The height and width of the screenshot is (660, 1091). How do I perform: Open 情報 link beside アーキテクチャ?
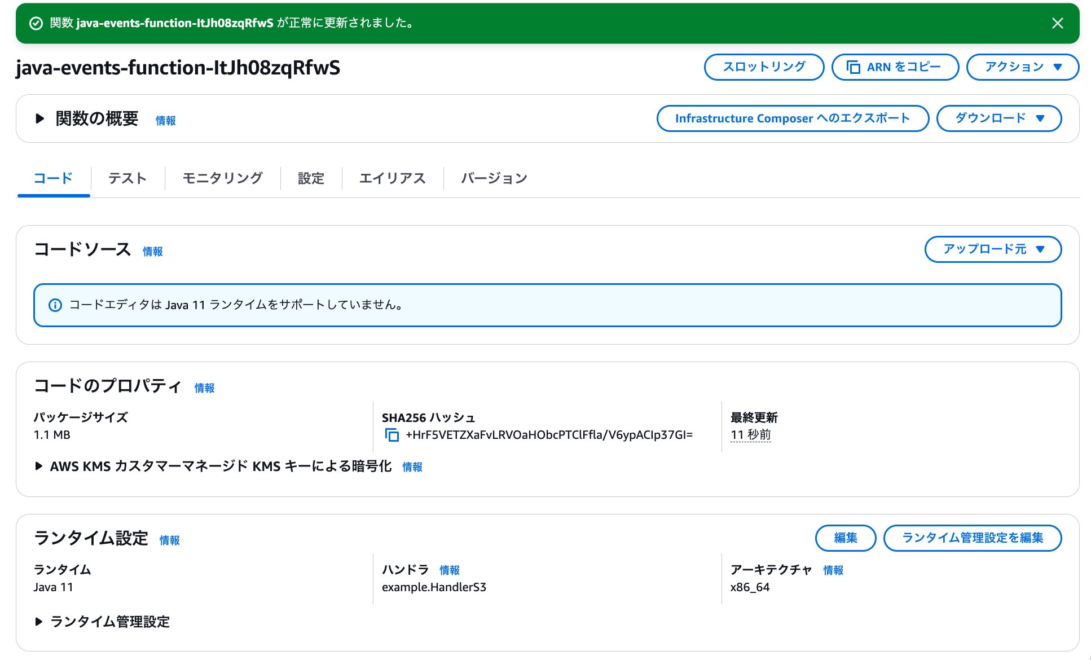833,570
